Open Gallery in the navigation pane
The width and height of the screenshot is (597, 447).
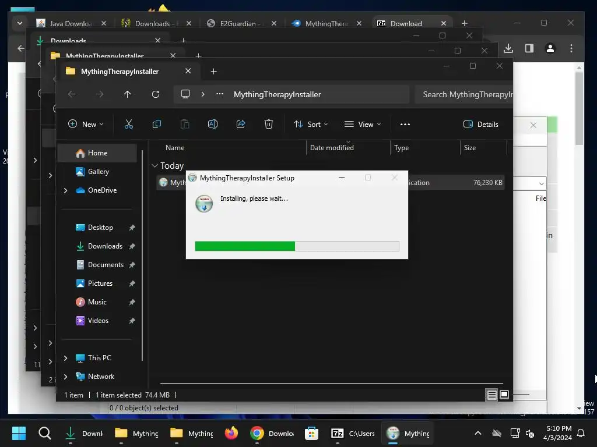[x=98, y=172]
